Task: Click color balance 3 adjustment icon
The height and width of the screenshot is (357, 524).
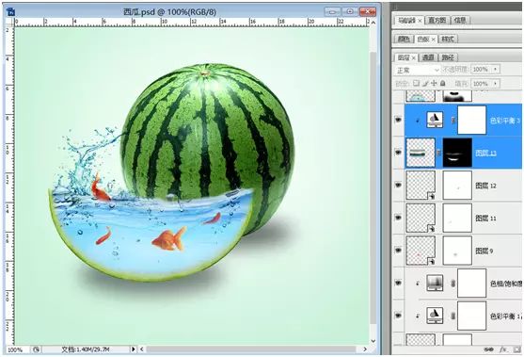Action: (435, 120)
